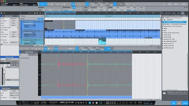Go to browser Home icon

click(x=163, y=13)
